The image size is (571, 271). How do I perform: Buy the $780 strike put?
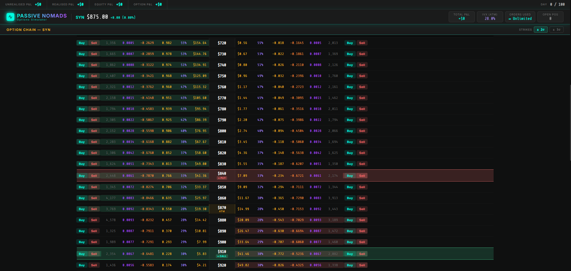pyautogui.click(x=350, y=109)
